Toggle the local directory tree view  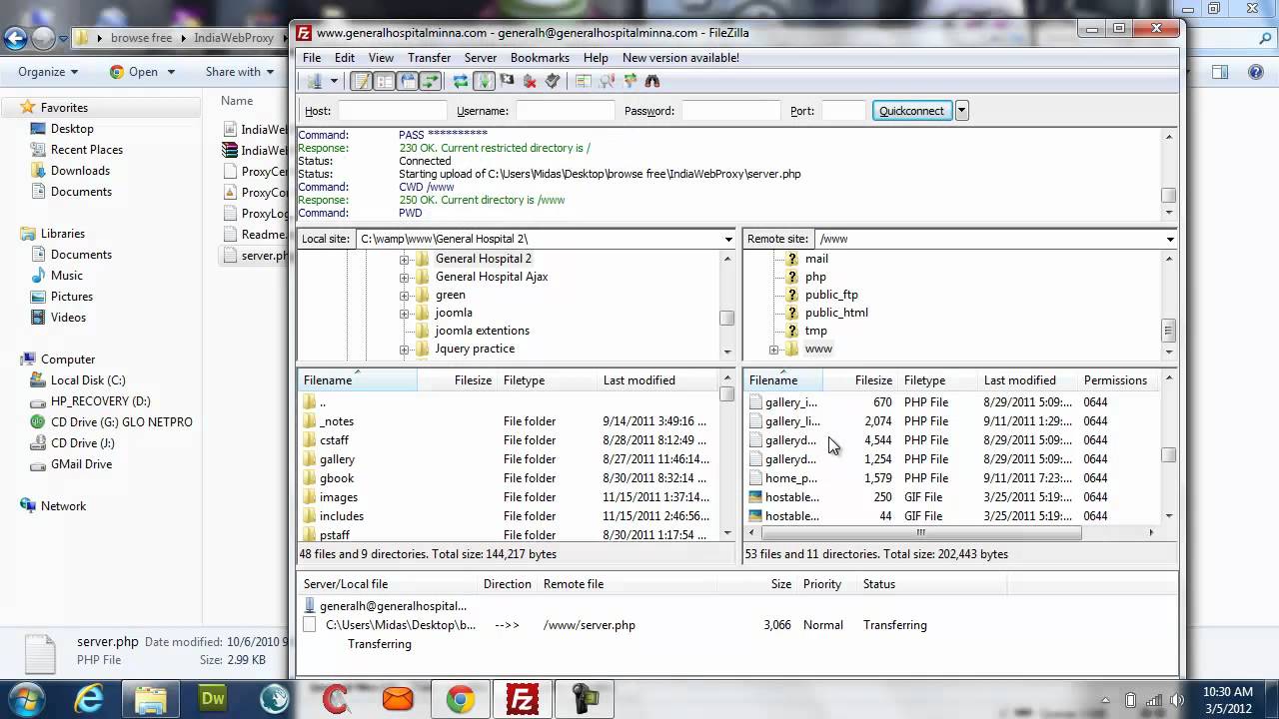click(384, 81)
